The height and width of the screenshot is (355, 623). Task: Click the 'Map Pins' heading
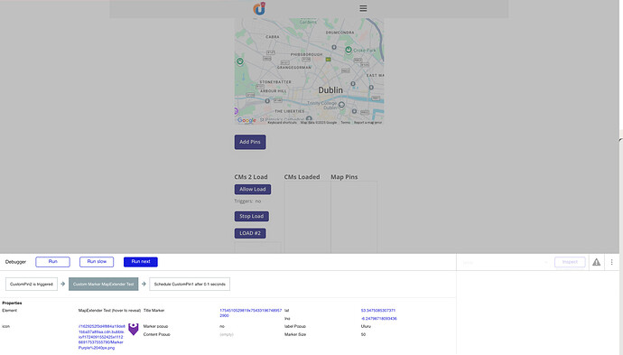coord(344,177)
